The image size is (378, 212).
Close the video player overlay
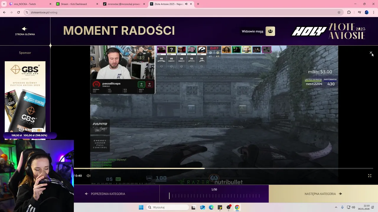click(371, 53)
